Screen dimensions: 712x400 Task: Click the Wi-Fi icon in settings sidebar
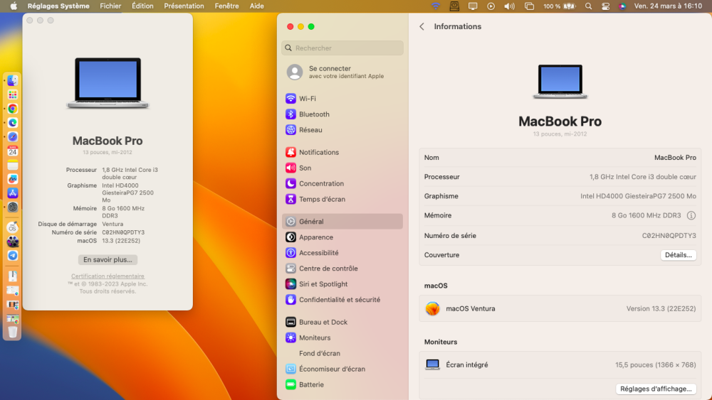290,98
